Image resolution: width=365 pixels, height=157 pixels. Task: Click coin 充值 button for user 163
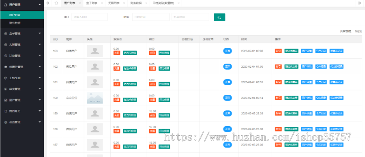pos(117,53)
